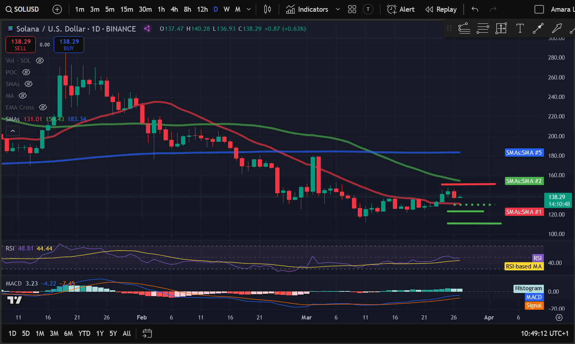Grab the drawing toolbar drag handle

click(449, 28)
